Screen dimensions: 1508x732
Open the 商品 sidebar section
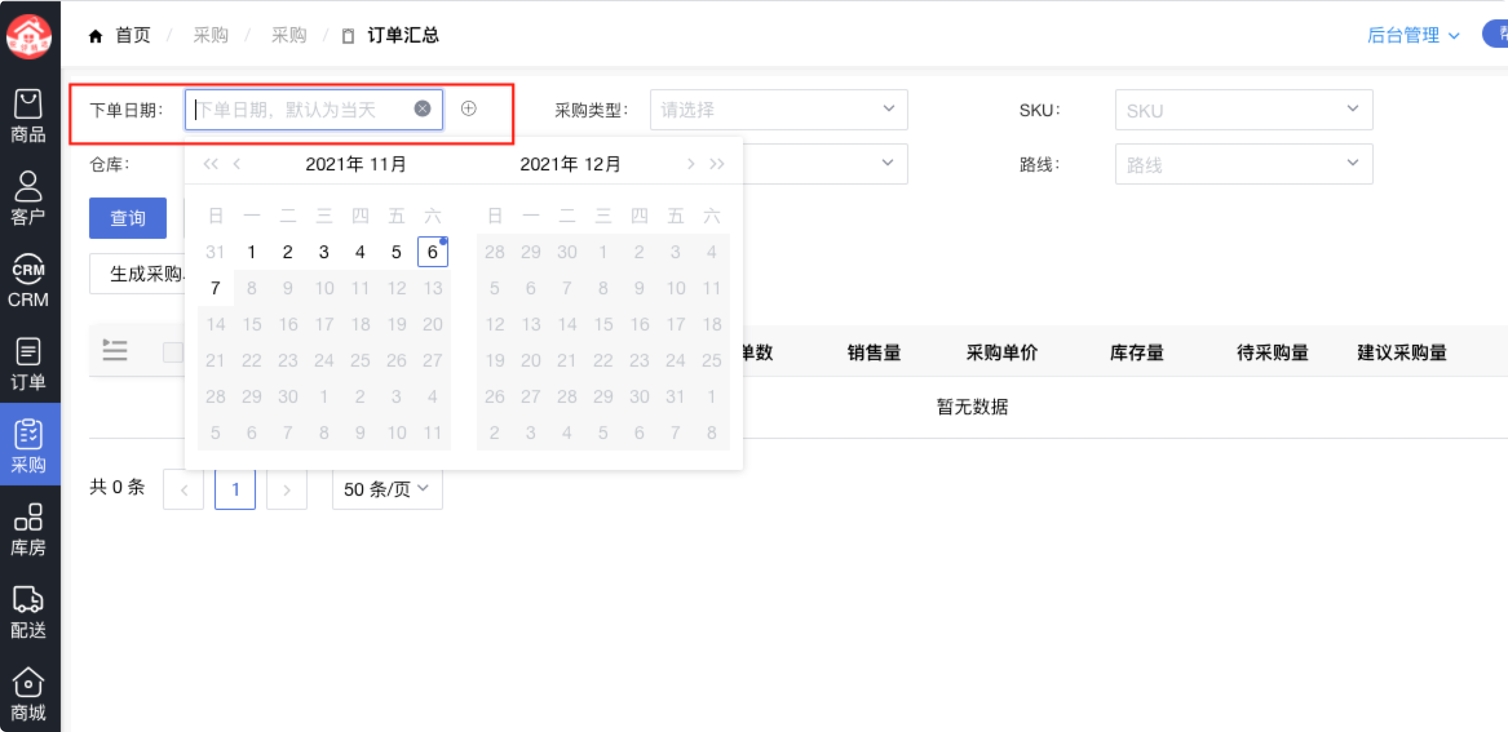28,117
